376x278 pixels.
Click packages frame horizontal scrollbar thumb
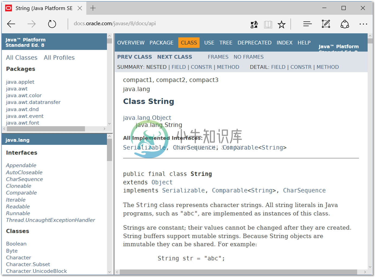(46, 129)
